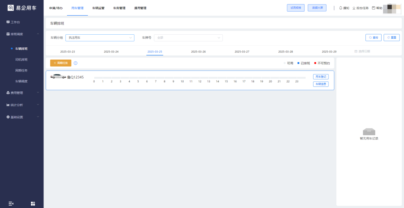
Task: Open the 车辆分组 dropdown
Action: tap(100, 38)
